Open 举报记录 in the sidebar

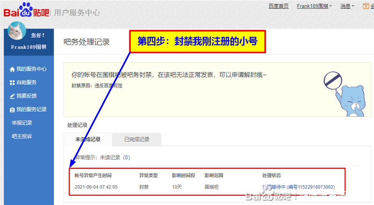(x=22, y=123)
